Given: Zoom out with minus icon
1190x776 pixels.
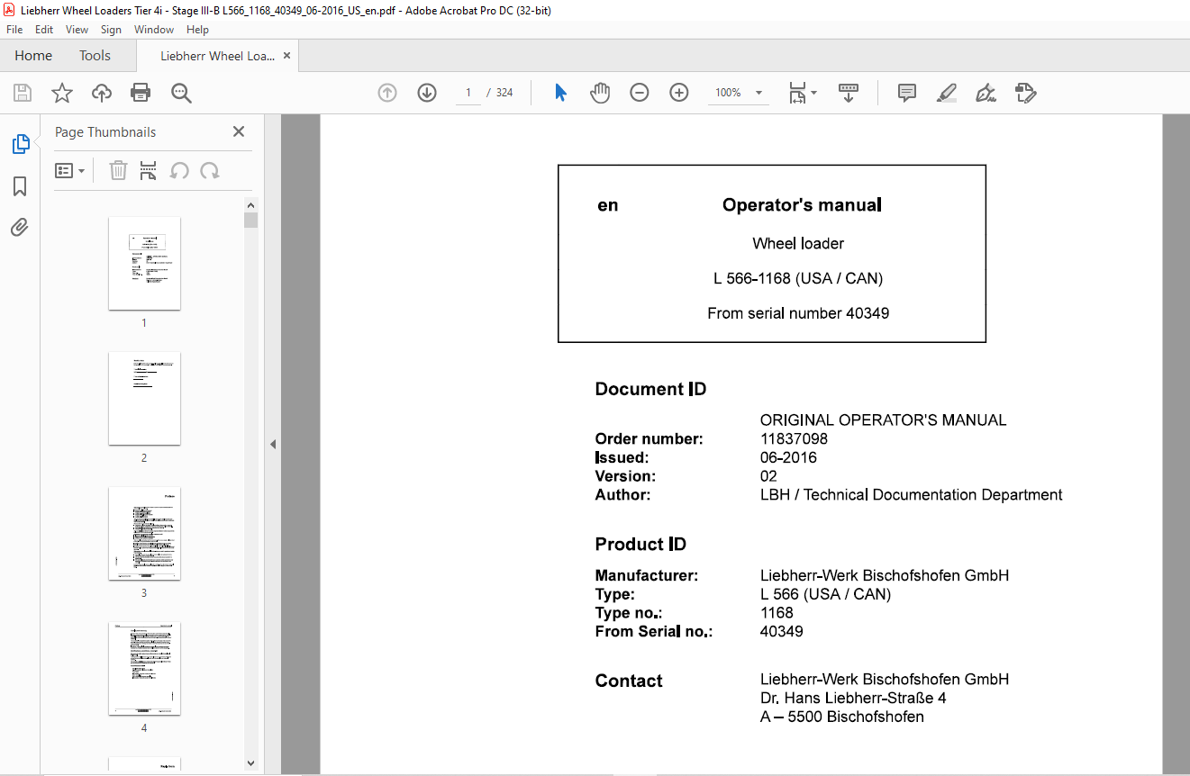Looking at the screenshot, I should coord(640,93).
